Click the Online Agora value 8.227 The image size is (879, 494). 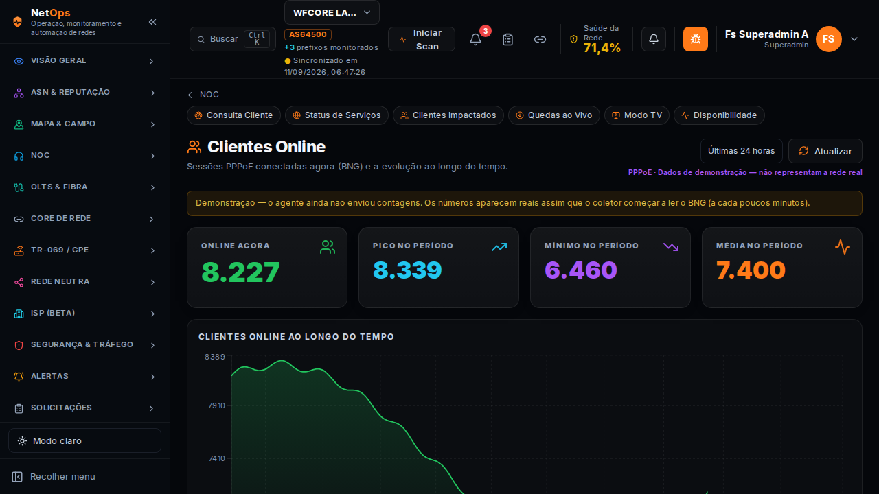[x=241, y=272]
